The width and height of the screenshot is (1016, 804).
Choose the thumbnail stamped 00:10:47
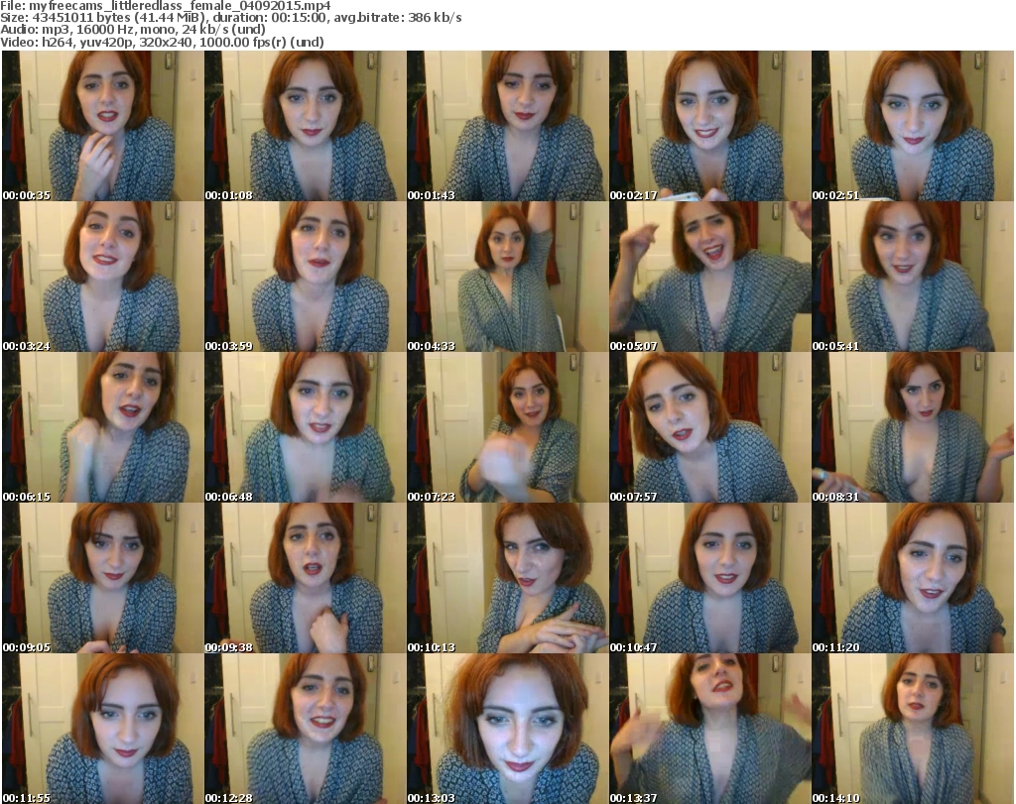pyautogui.click(x=709, y=578)
